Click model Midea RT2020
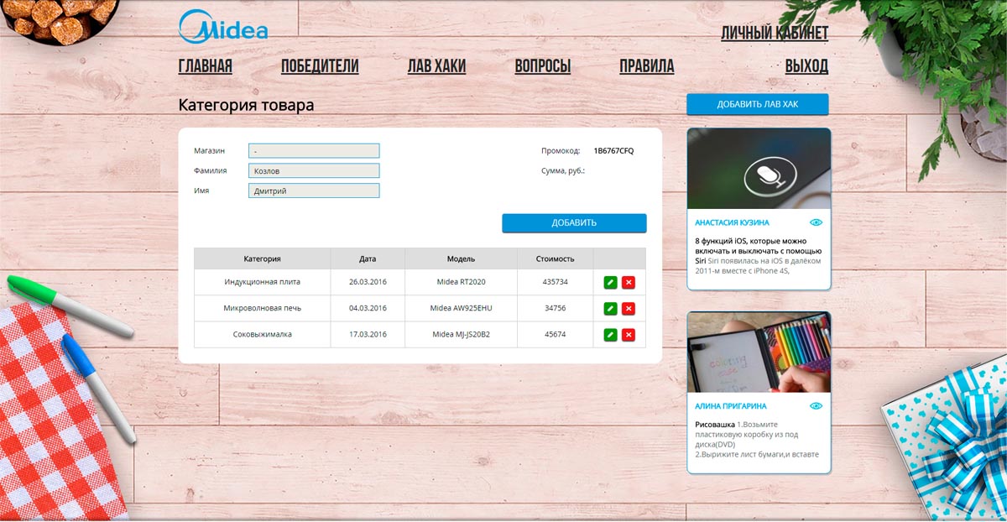 tap(461, 282)
